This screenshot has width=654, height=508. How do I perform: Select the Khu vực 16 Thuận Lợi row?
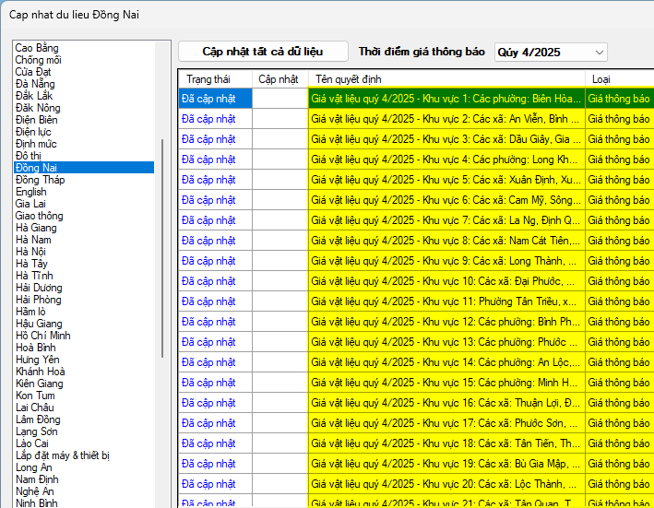(446, 402)
